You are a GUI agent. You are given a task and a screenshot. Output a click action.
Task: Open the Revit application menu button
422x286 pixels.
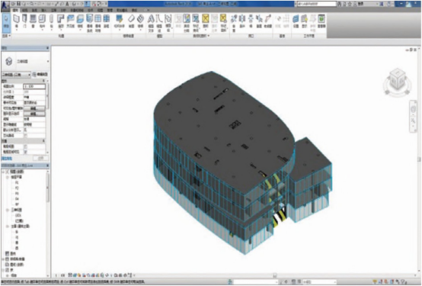point(5,5)
